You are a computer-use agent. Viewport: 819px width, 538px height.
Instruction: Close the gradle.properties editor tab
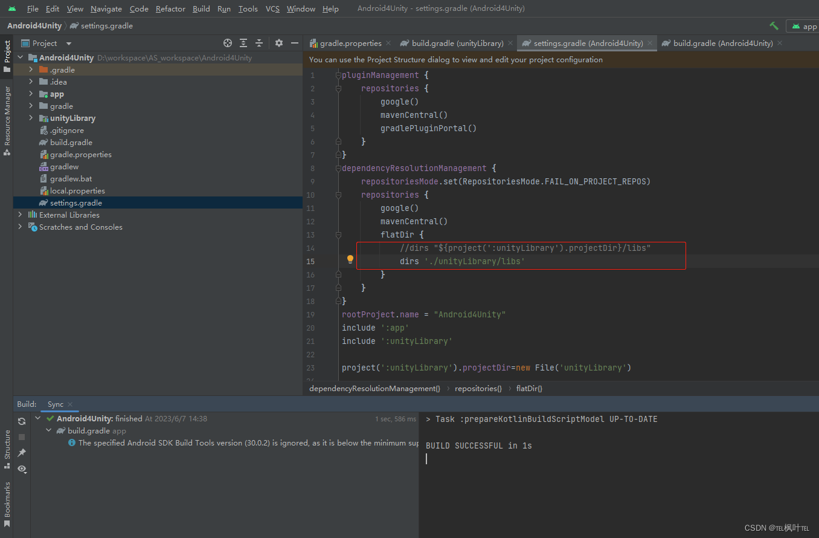click(388, 43)
